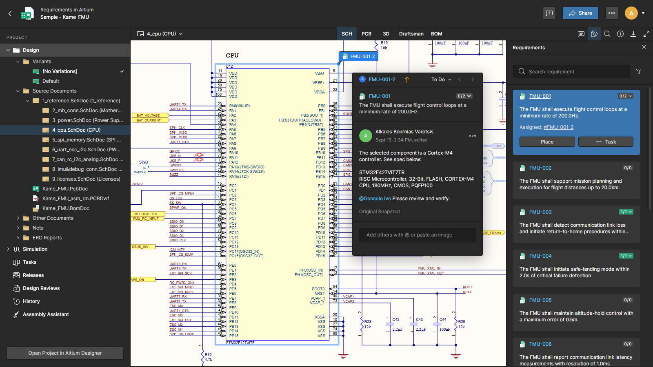This screenshot has height=367, width=653.
Task: Click the Place button for FMU-001
Action: (547, 141)
